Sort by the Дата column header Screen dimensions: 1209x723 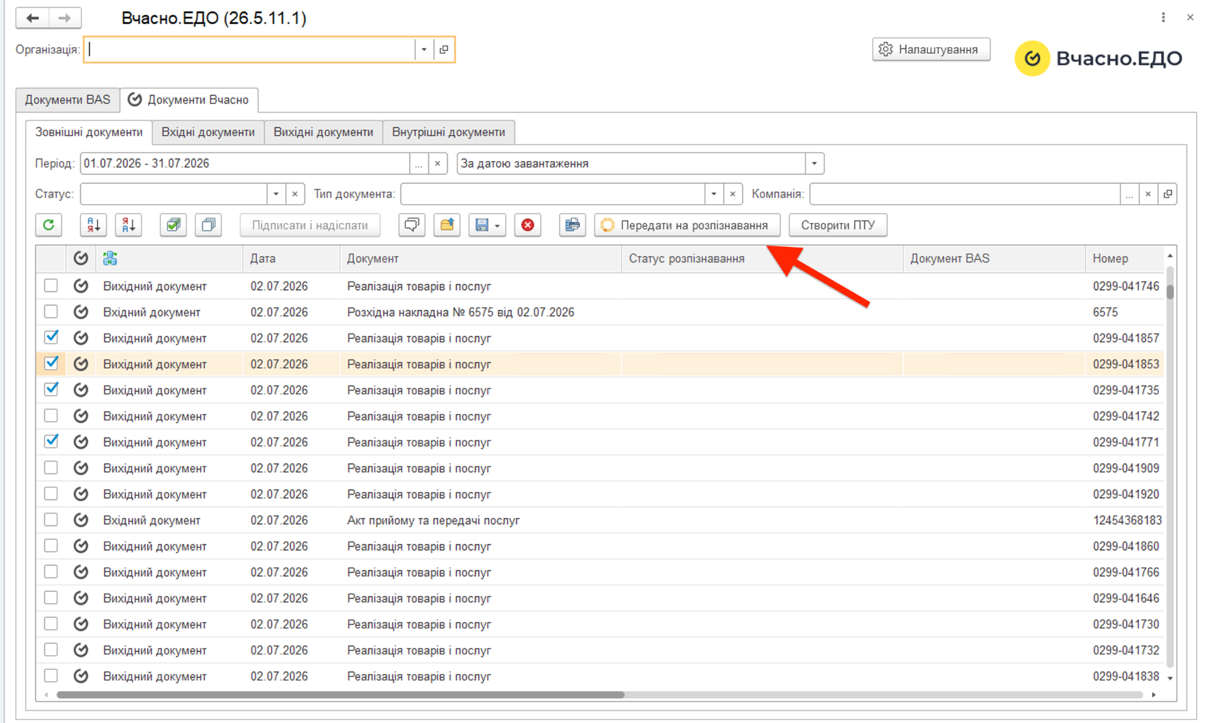291,259
